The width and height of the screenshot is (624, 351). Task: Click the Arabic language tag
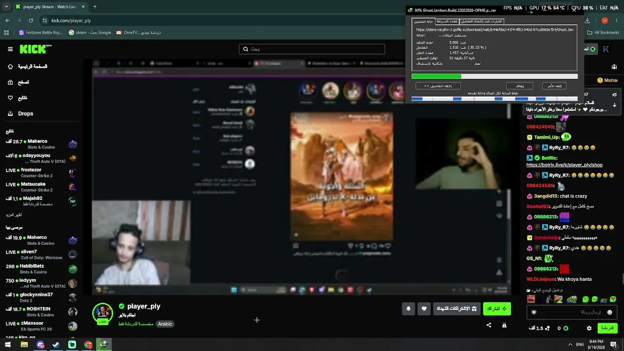tap(165, 324)
